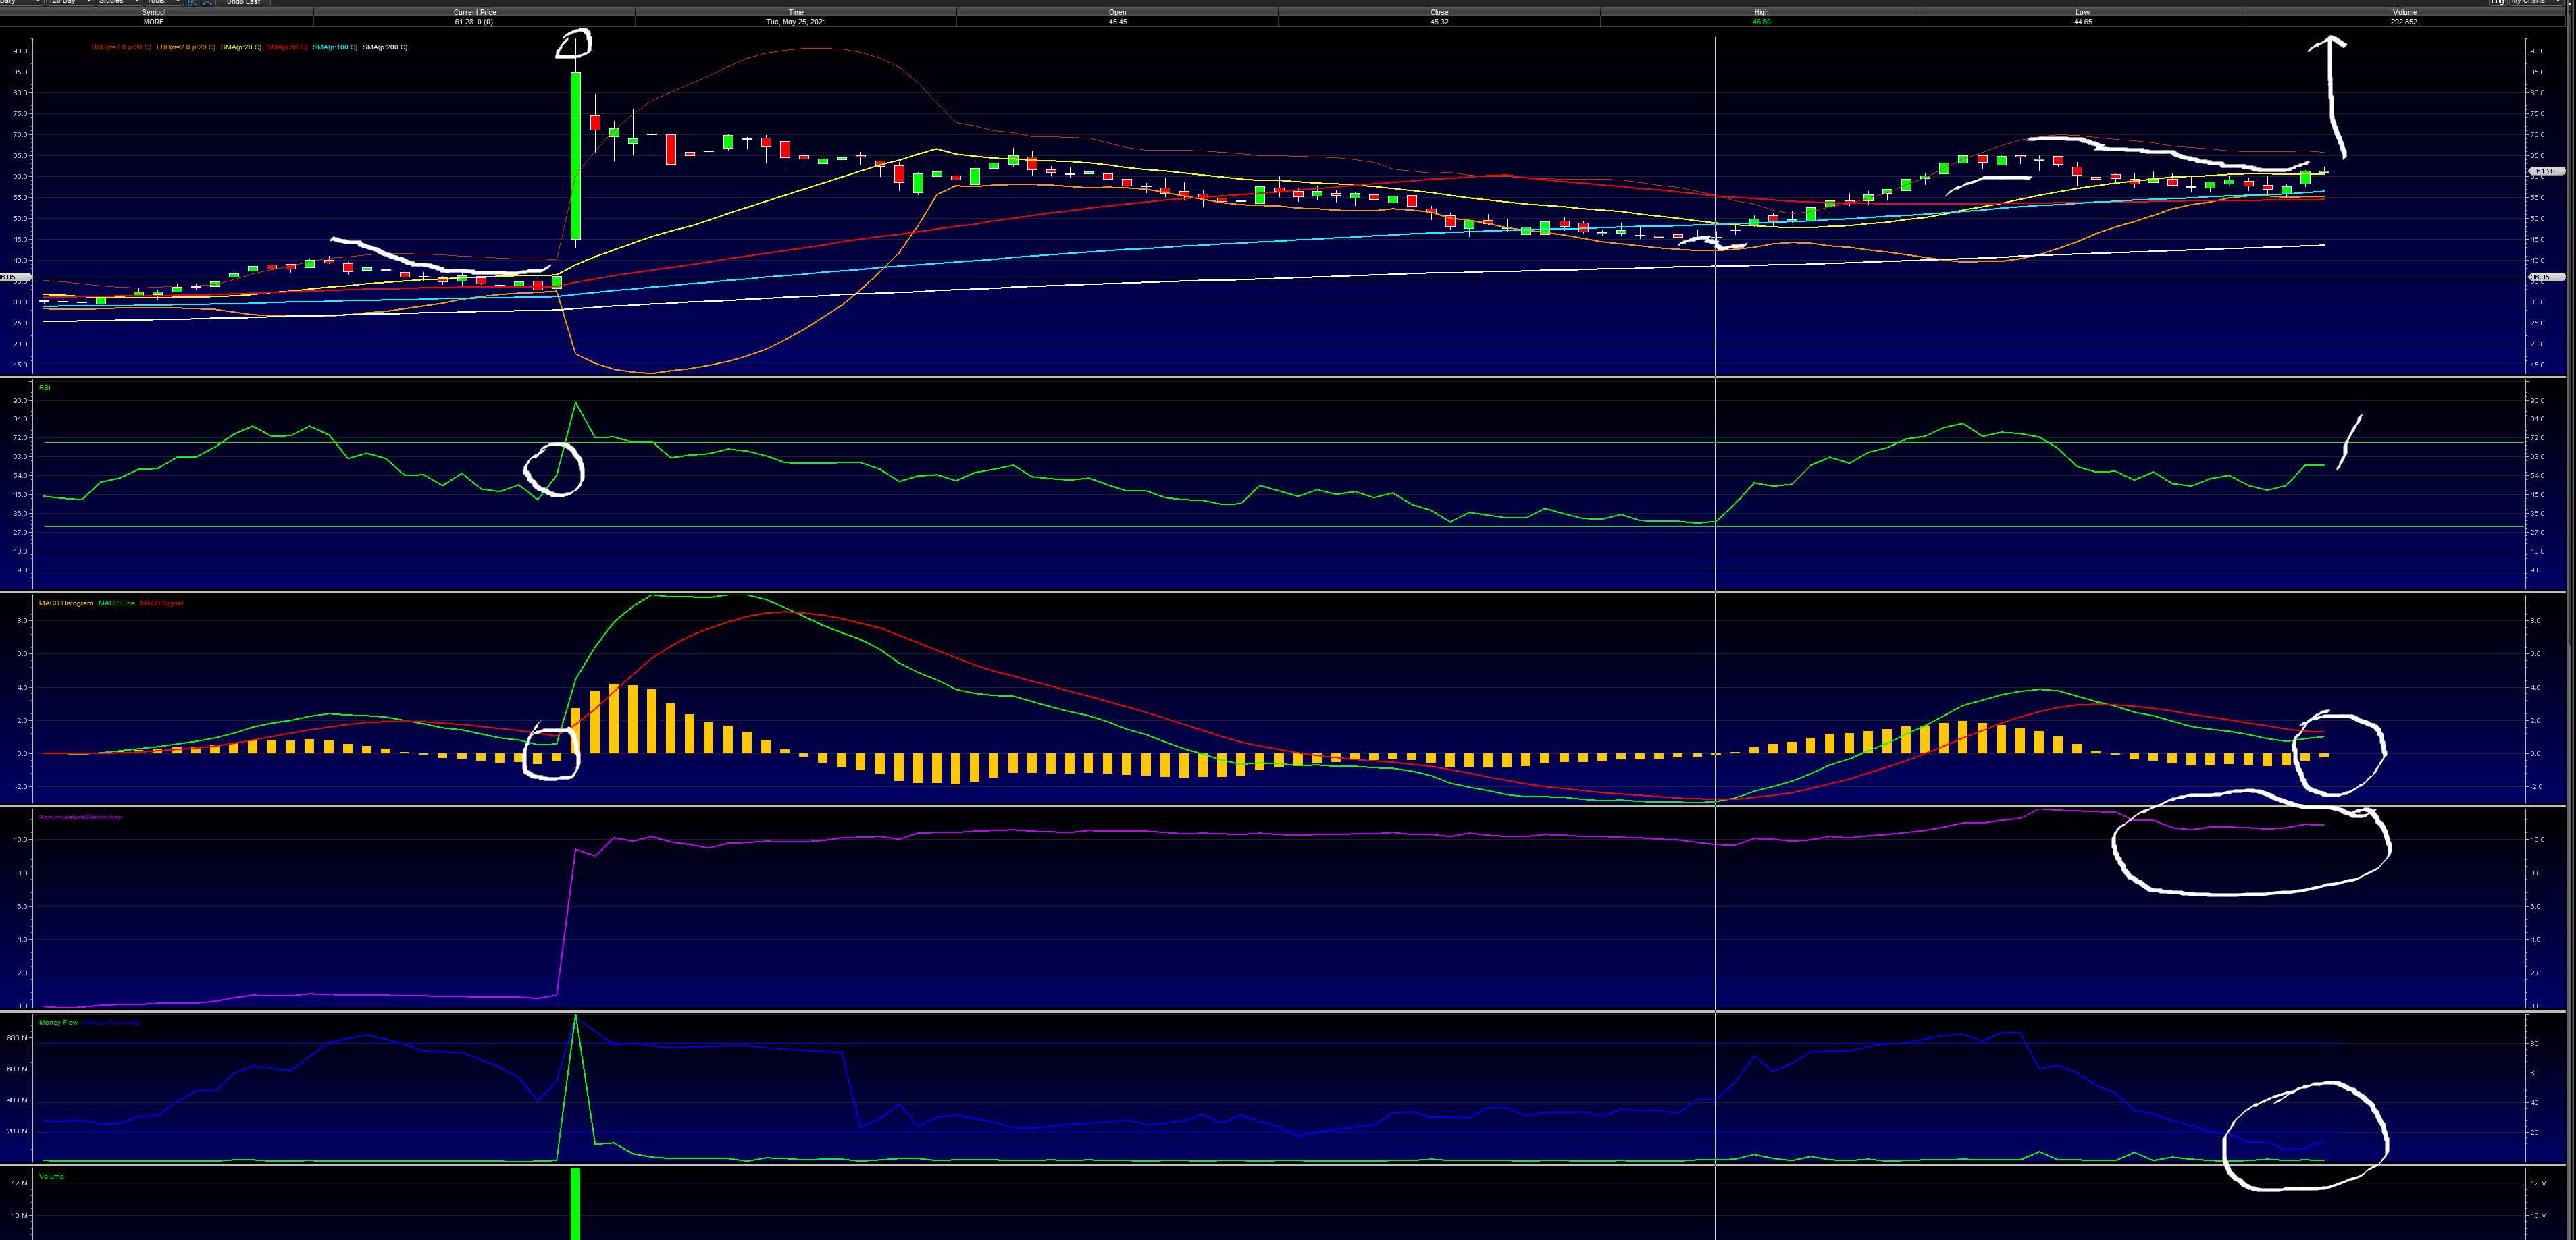The height and width of the screenshot is (1240, 2576).
Task: Open the Daily interval dropdown
Action: (20, 2)
